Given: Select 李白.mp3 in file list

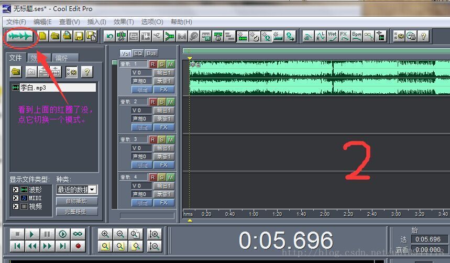Looking at the screenshot, I should pyautogui.click(x=53, y=87).
